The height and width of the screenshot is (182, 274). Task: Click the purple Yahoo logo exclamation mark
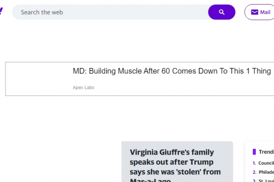click(1, 11)
